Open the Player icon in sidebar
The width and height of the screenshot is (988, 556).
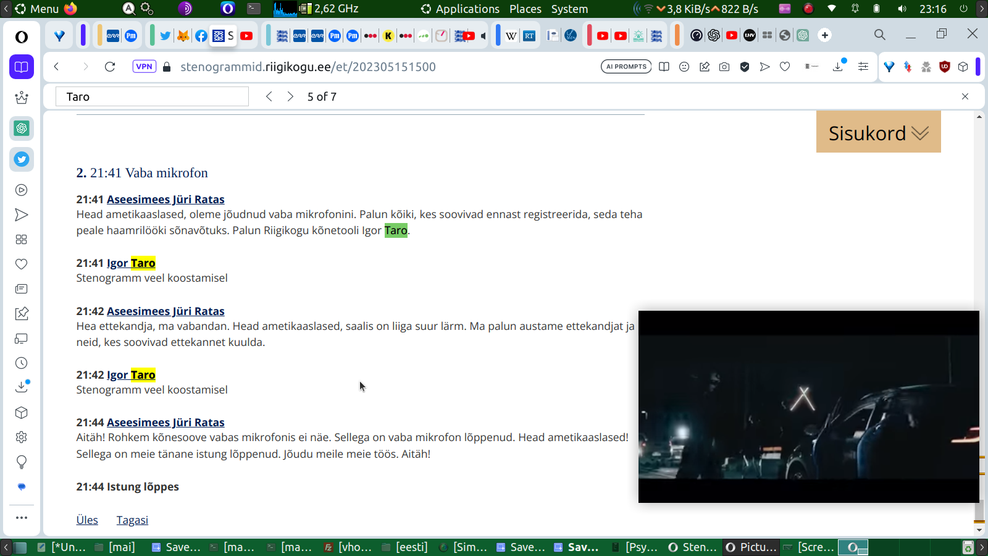(x=22, y=190)
